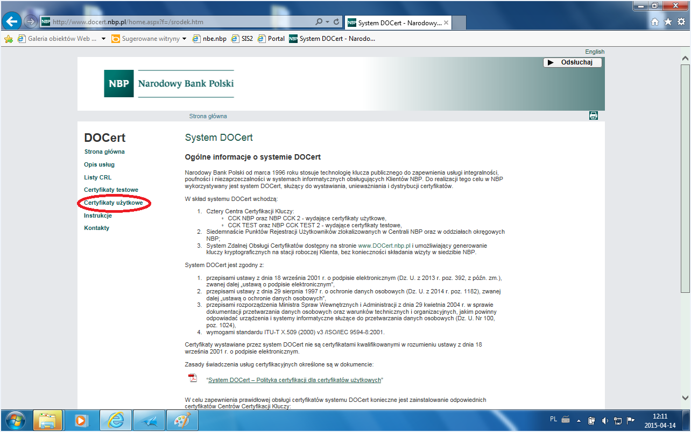This screenshot has width=691, height=432.
Task: Open the SIS2 favorites bar link
Action: (x=242, y=39)
